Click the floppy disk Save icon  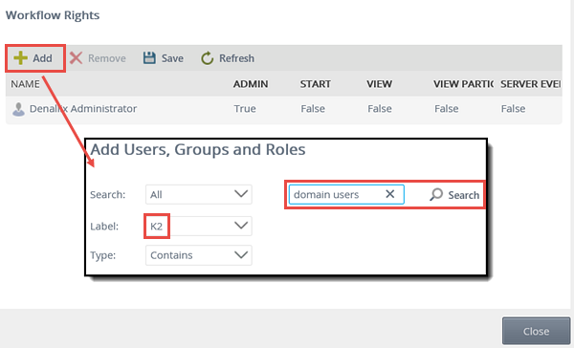[x=149, y=58]
